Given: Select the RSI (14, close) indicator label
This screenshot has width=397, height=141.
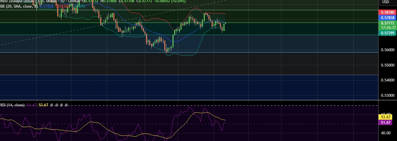Looking at the screenshot, I should tap(12, 105).
